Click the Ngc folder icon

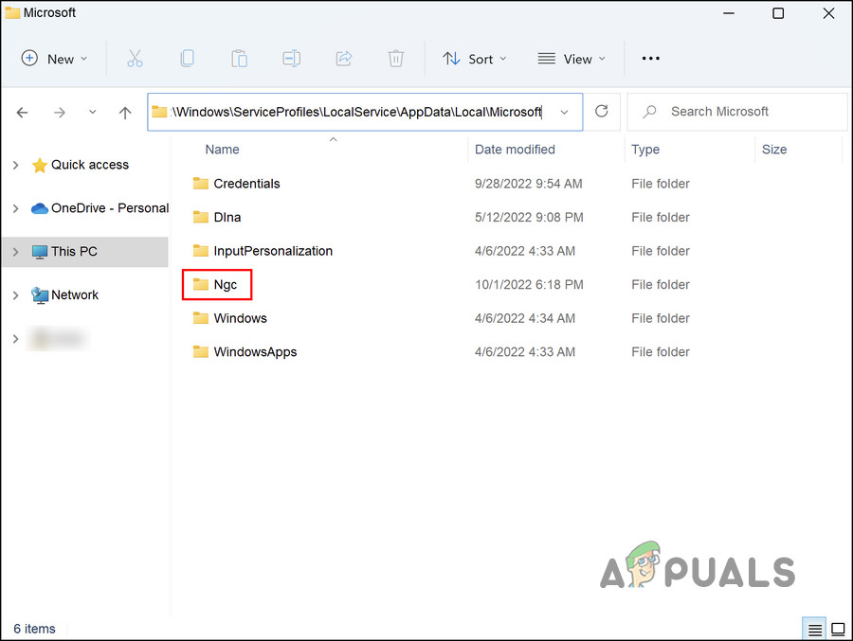[201, 284]
